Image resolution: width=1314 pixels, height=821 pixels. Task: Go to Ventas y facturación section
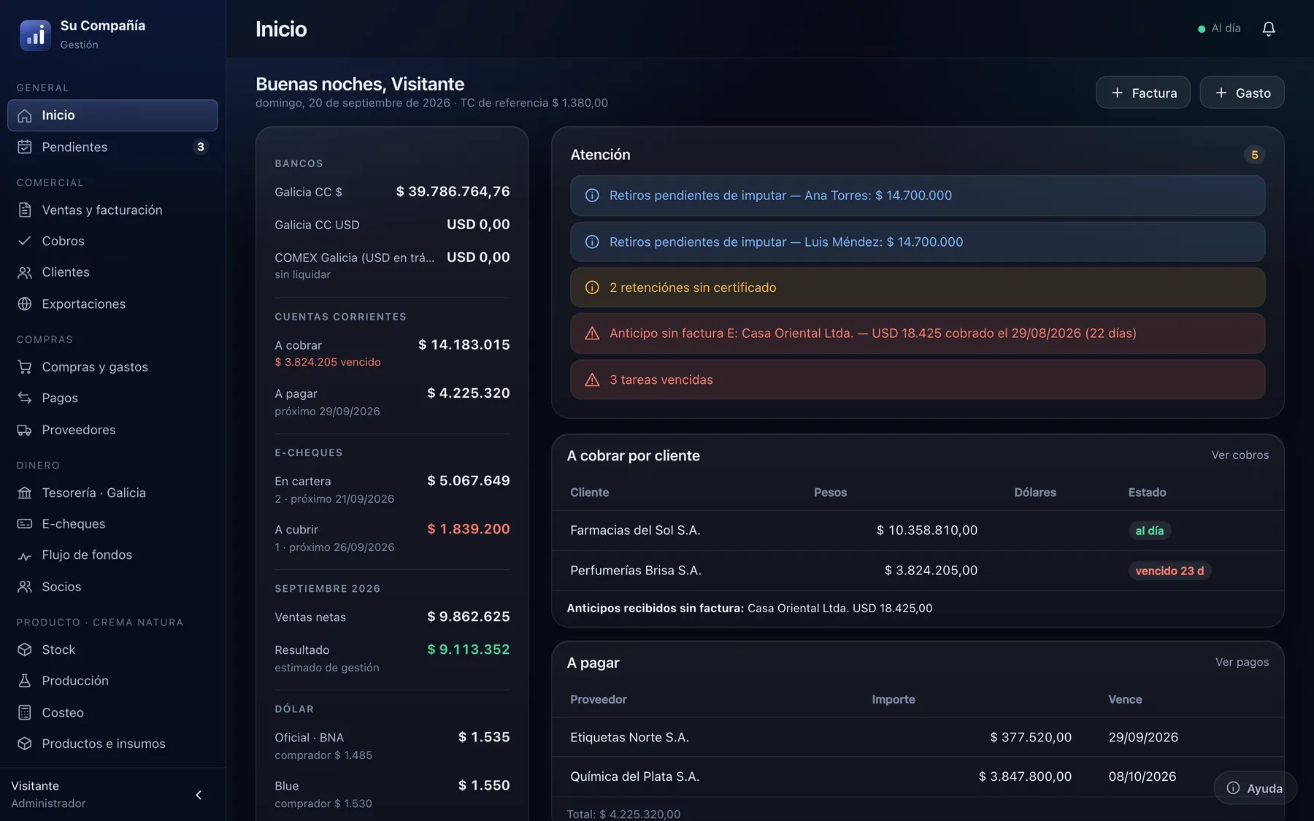pos(112,209)
